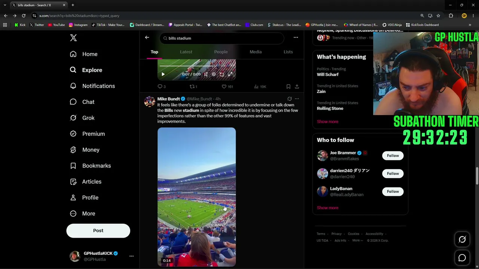479x269 pixels.
Task: Like the post with 161 likes
Action: pyautogui.click(x=227, y=87)
